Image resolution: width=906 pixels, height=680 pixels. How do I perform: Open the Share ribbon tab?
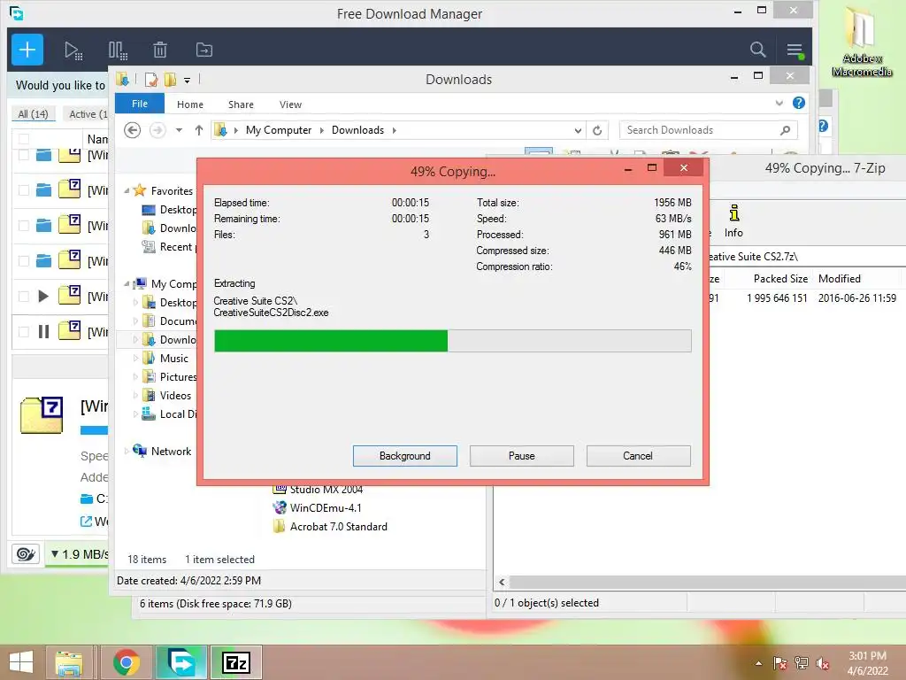point(241,104)
